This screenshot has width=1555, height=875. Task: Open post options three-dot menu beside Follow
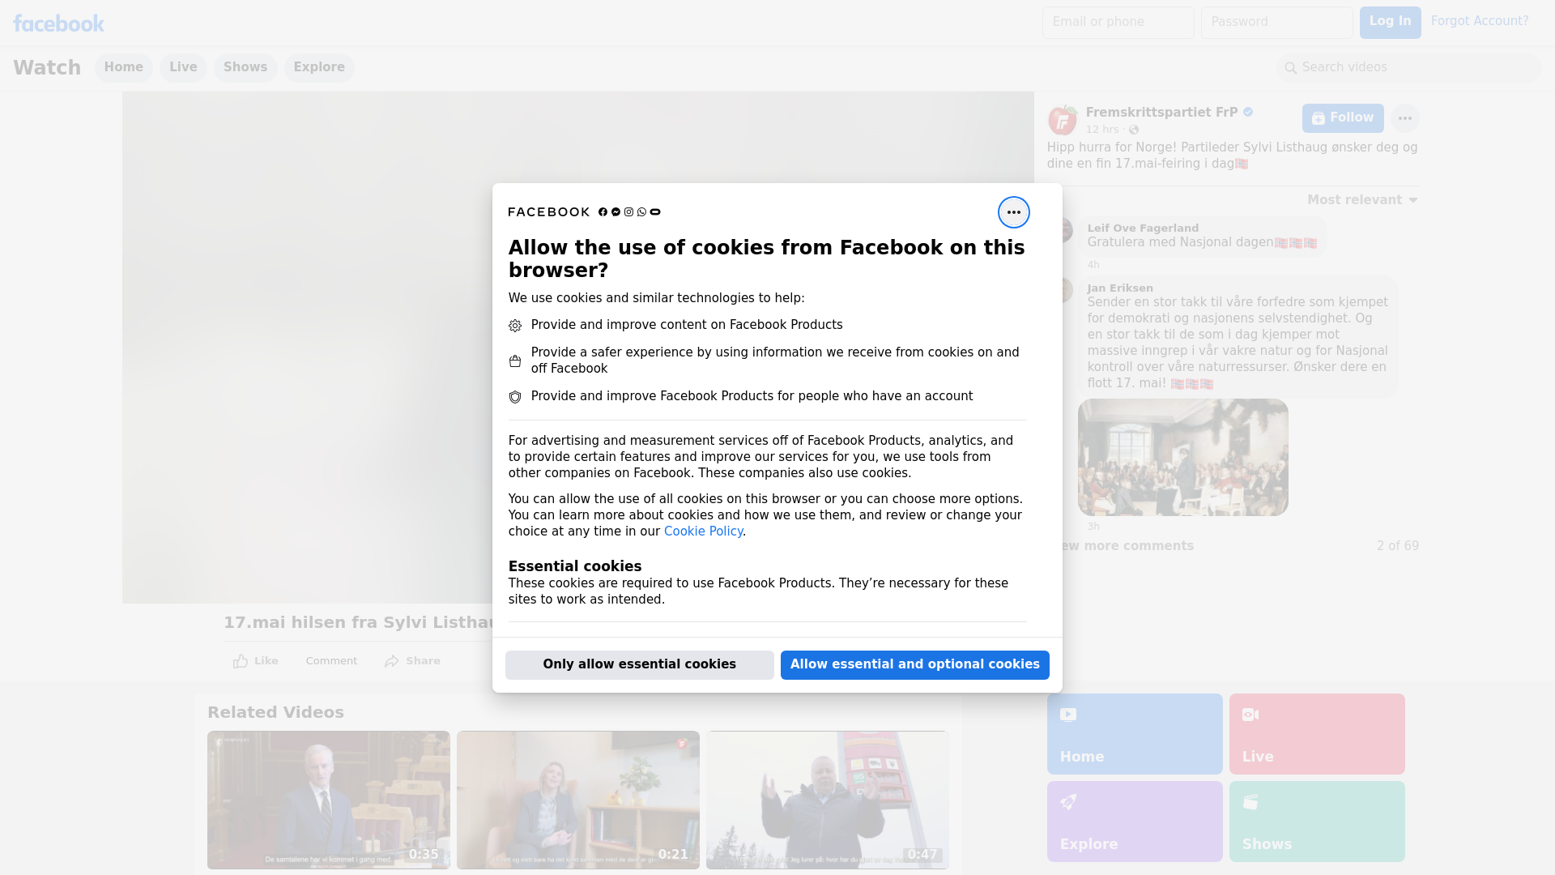(1404, 118)
